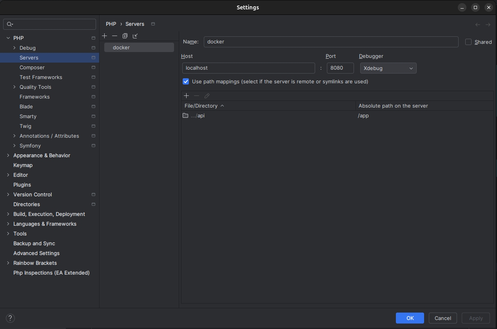Disable the Use path mappings checkbox
This screenshot has height=329, width=497.
pos(186,82)
